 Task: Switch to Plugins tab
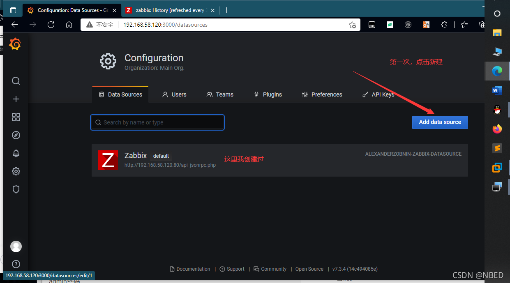click(x=268, y=94)
